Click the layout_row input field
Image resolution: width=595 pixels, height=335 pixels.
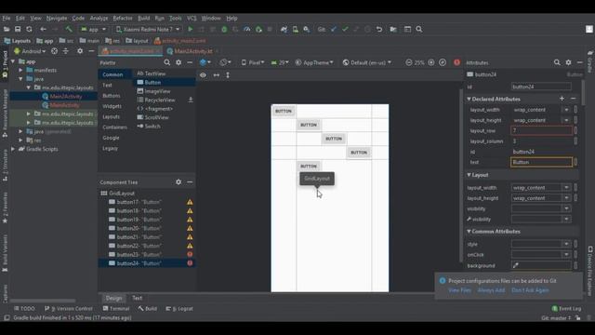(541, 130)
